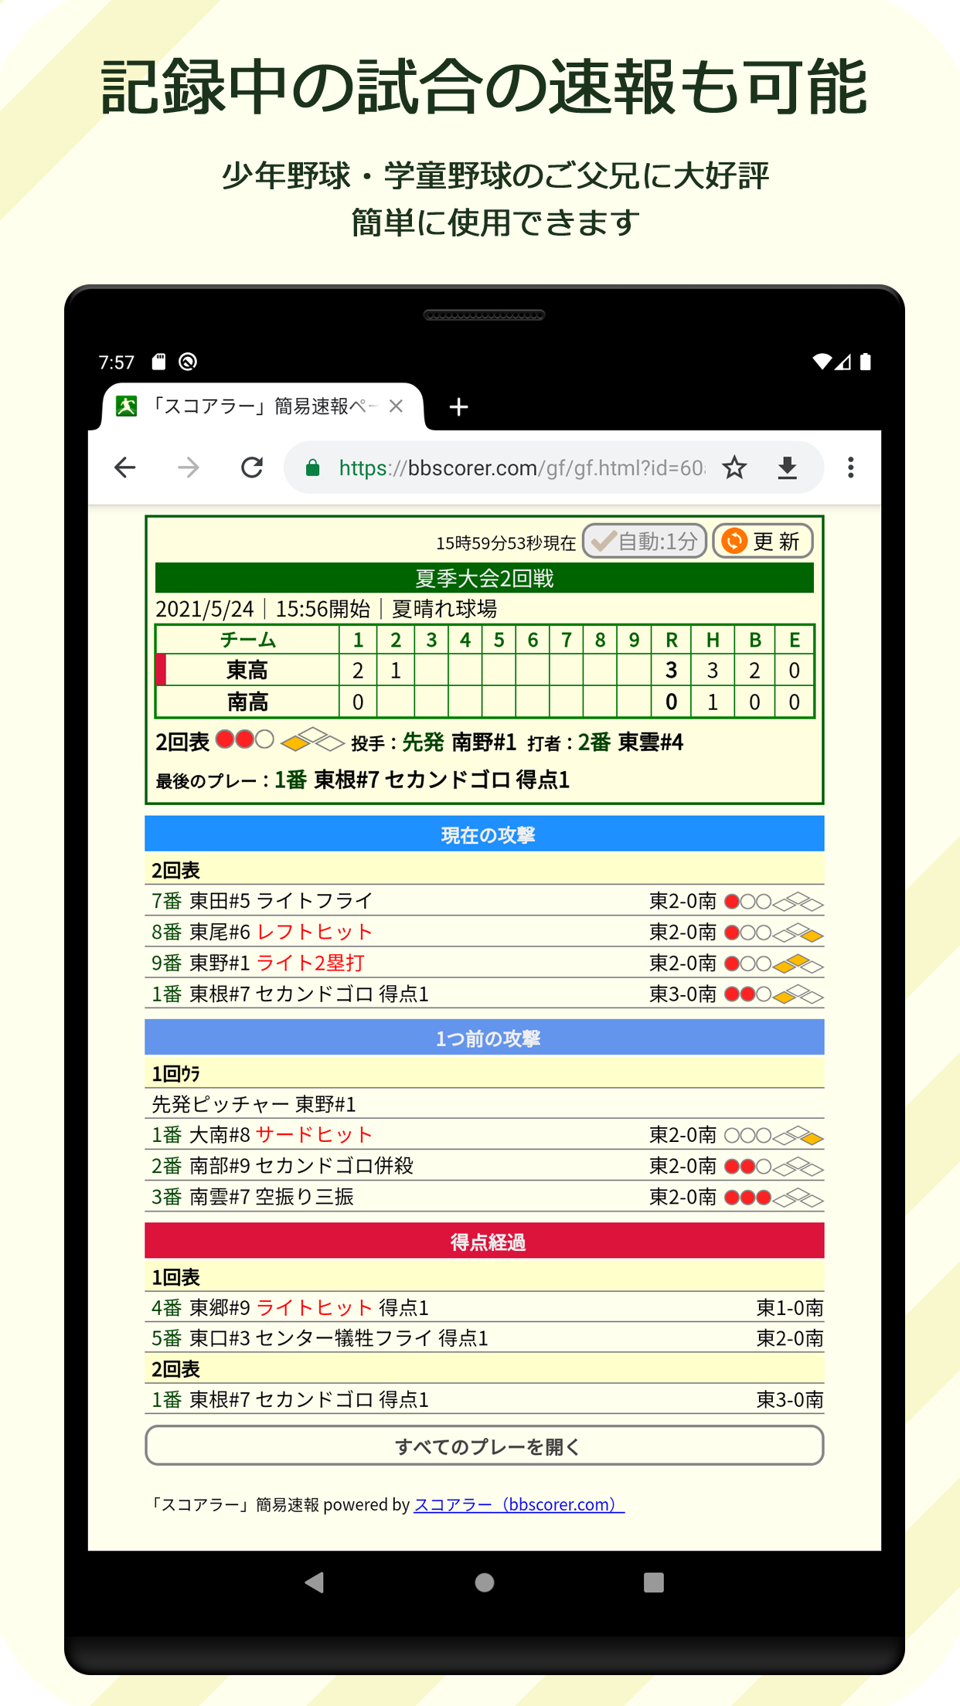The height and width of the screenshot is (1706, 960).
Task: Bookmark the page with the star icon
Action: click(x=734, y=467)
